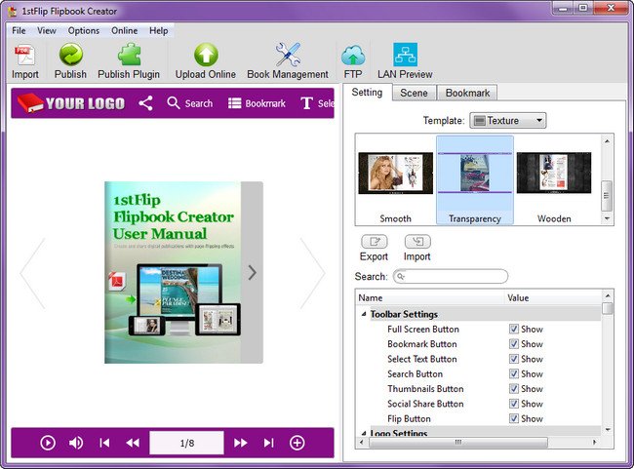Uncheck Full Screen Button Show
Viewport: 634px width, 469px height.
coord(513,330)
